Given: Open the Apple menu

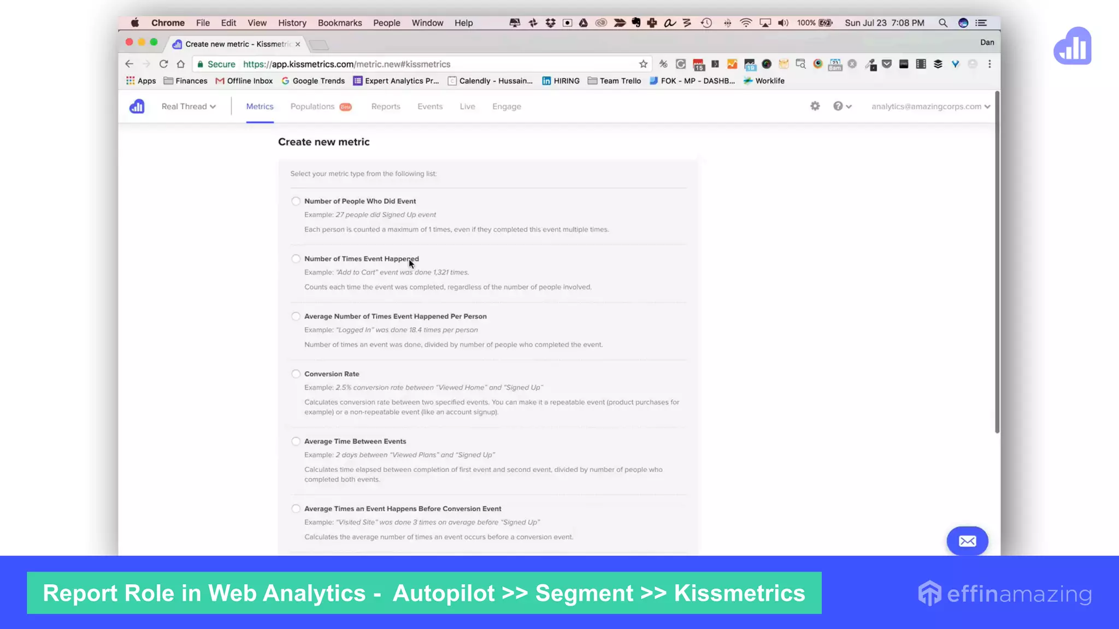Looking at the screenshot, I should pos(135,22).
